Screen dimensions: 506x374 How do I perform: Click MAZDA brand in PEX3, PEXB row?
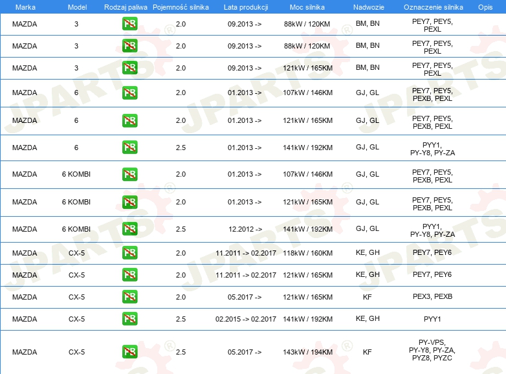point(25,297)
